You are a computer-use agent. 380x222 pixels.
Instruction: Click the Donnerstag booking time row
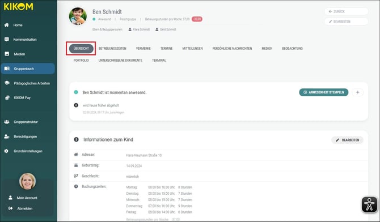[x=159, y=206]
